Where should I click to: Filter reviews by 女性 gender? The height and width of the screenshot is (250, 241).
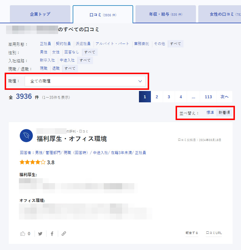pos(56,52)
